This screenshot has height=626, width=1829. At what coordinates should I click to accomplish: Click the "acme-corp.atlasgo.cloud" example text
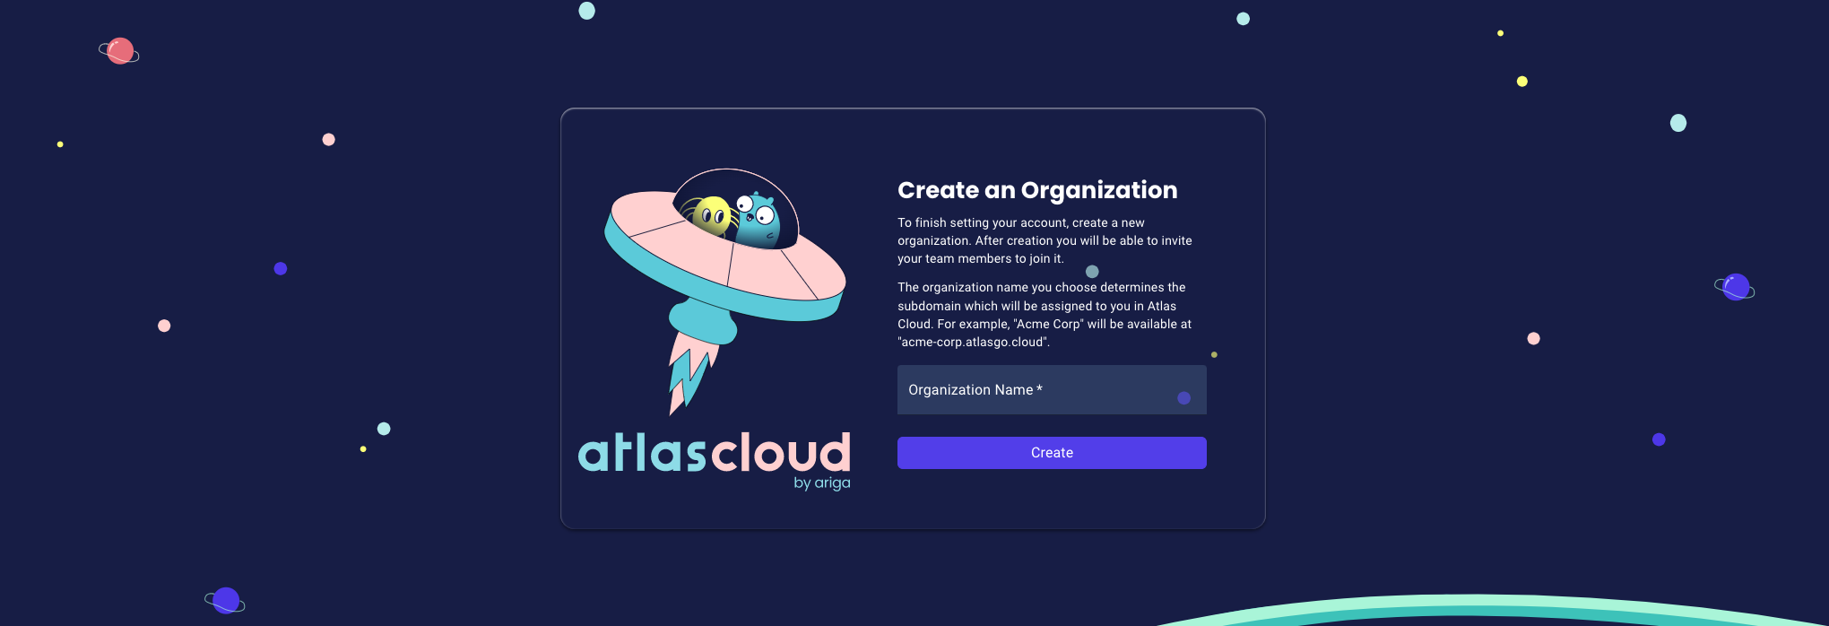pos(974,342)
